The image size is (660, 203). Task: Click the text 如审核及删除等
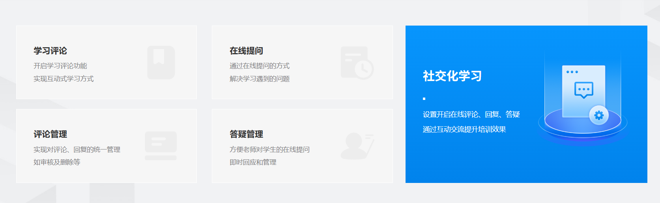click(x=57, y=162)
